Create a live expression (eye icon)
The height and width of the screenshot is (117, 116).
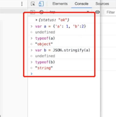(97, 12)
